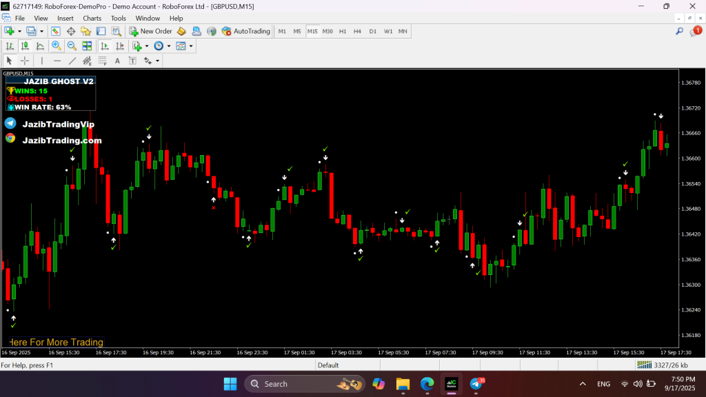
Task: Open the Indicators list dropdown arrow
Action: [x=146, y=46]
